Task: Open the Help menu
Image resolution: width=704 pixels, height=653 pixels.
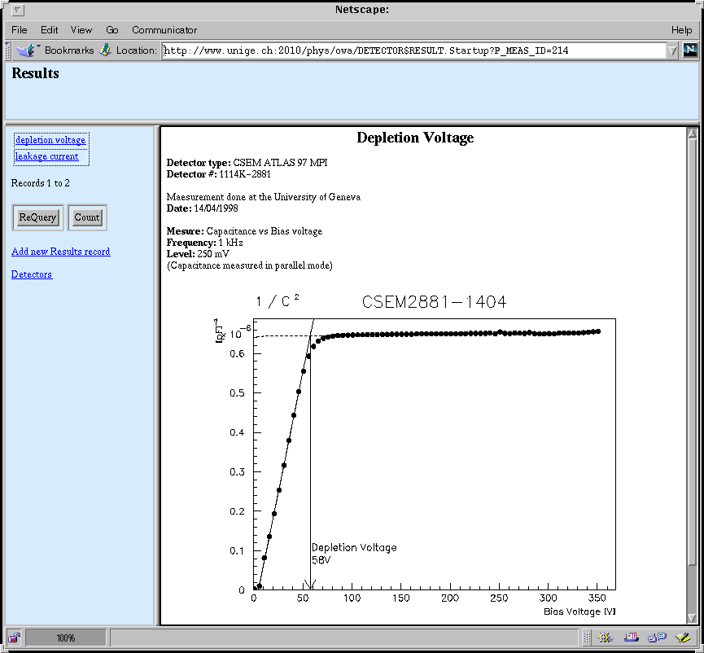Action: 681,30
